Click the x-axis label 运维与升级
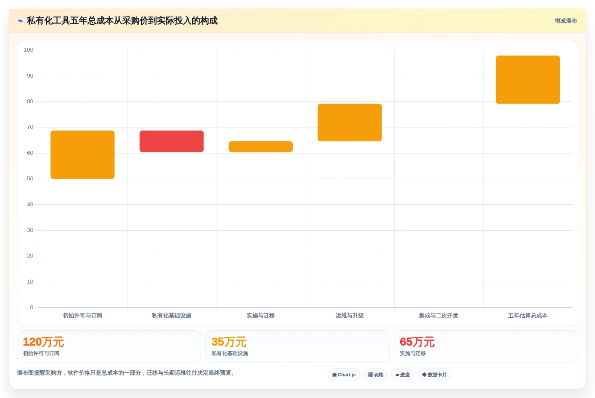The image size is (595, 398). point(350,316)
